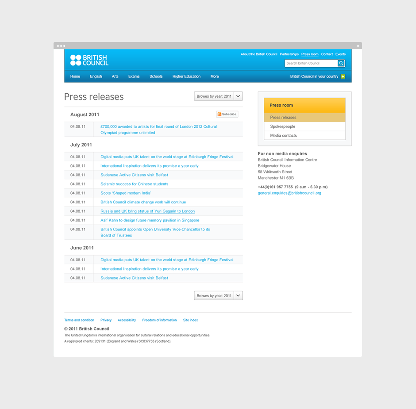Open the Yuri Gagarin statue press release
Screen dimensions: 416x409
point(147,211)
